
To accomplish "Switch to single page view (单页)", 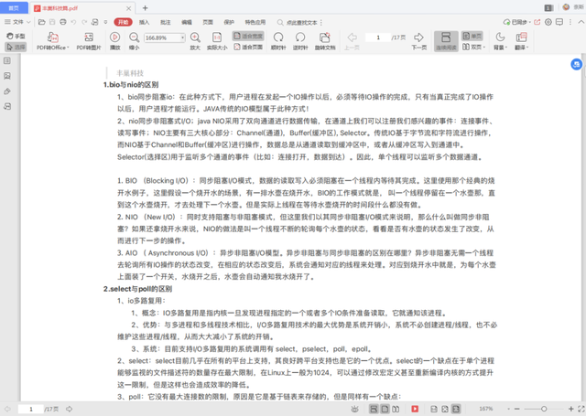I will 472,36.
